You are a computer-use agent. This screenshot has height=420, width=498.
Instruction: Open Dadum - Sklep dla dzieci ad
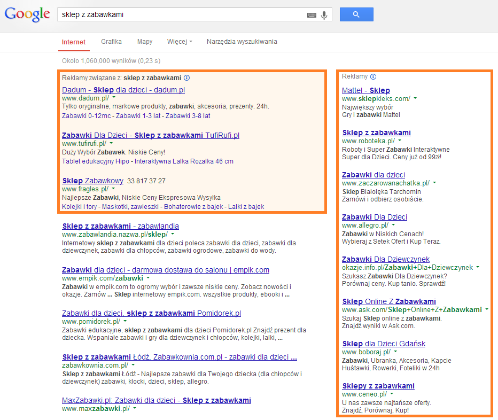123,90
